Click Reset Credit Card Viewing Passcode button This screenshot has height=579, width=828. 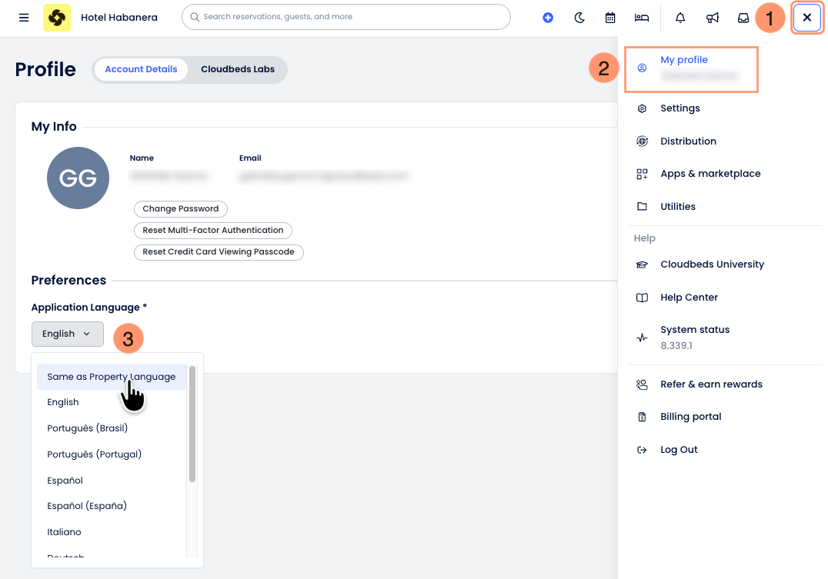click(219, 251)
